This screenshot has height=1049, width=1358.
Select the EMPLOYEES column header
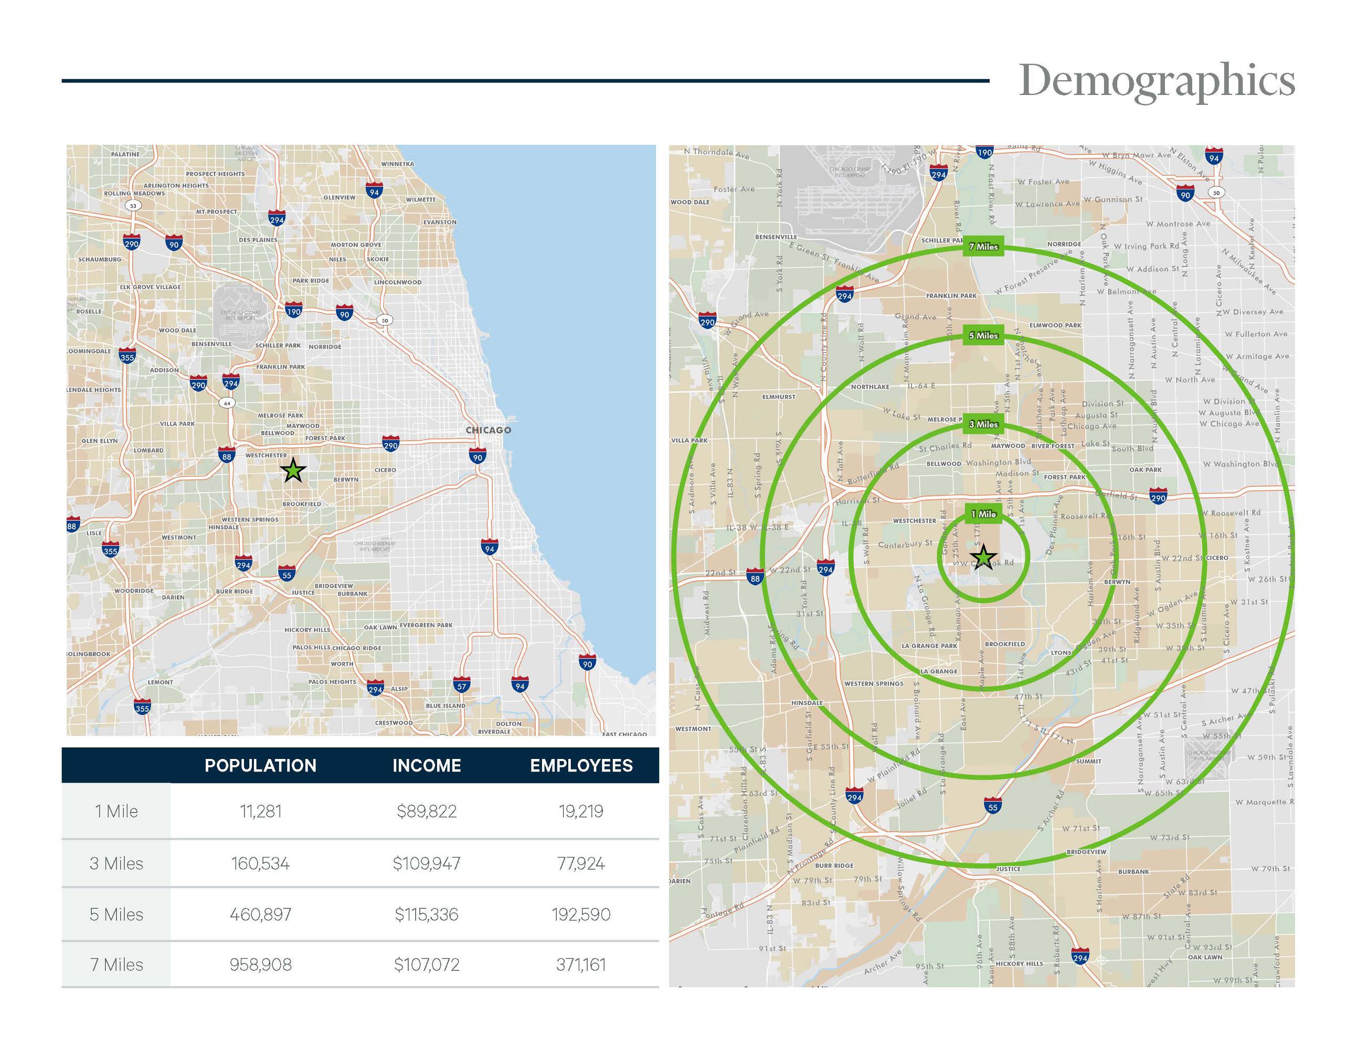pos(581,765)
